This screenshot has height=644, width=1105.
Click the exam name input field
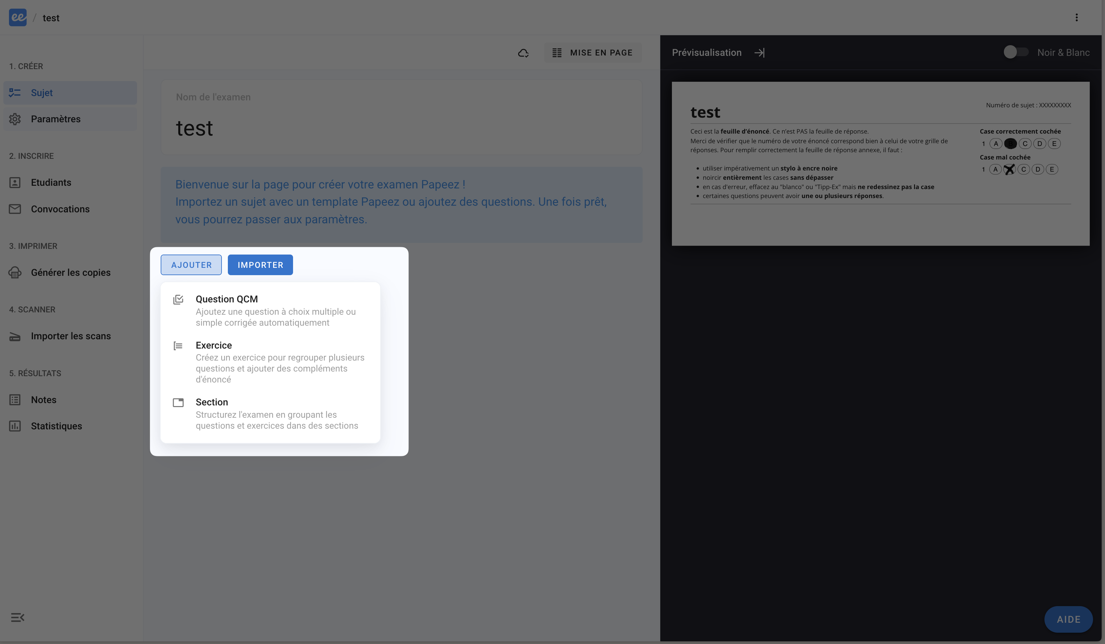point(401,128)
